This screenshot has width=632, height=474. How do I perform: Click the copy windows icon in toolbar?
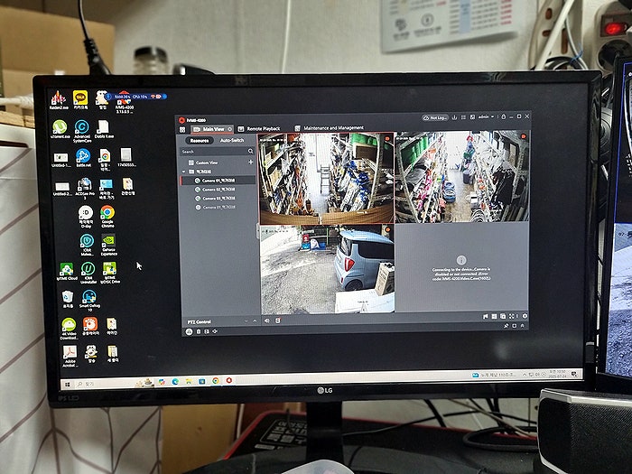[x=503, y=316]
